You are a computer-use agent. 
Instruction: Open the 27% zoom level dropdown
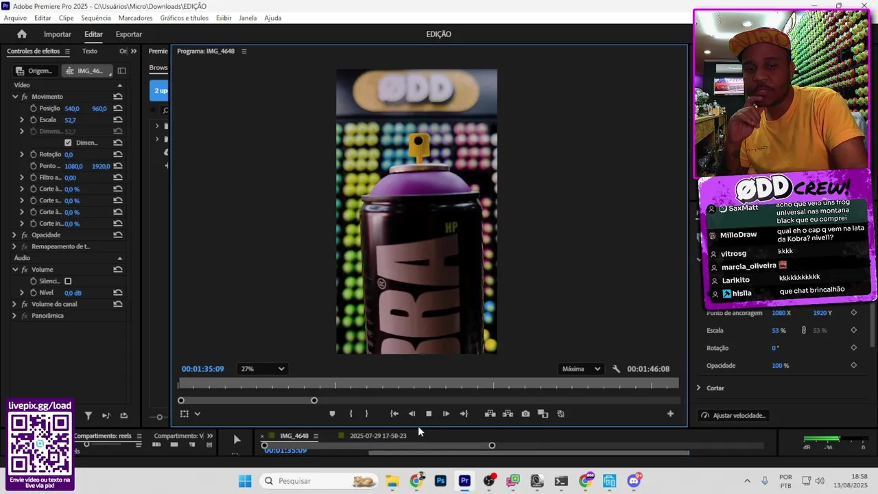(x=262, y=369)
